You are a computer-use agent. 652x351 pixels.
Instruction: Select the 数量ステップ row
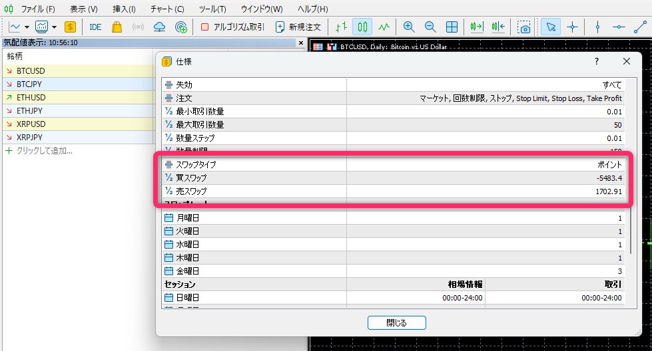tap(394, 138)
